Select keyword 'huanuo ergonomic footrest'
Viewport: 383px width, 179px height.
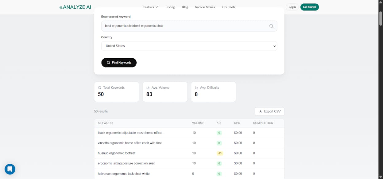point(117,153)
